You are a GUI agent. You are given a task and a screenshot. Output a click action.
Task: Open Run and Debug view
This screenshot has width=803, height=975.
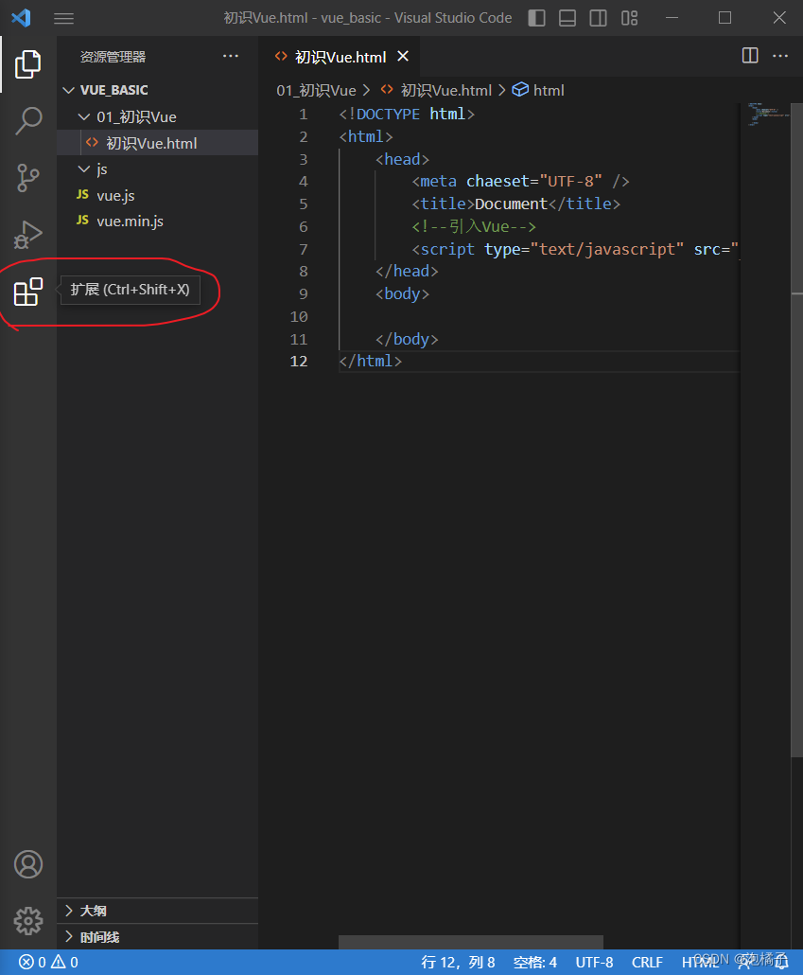[x=28, y=234]
